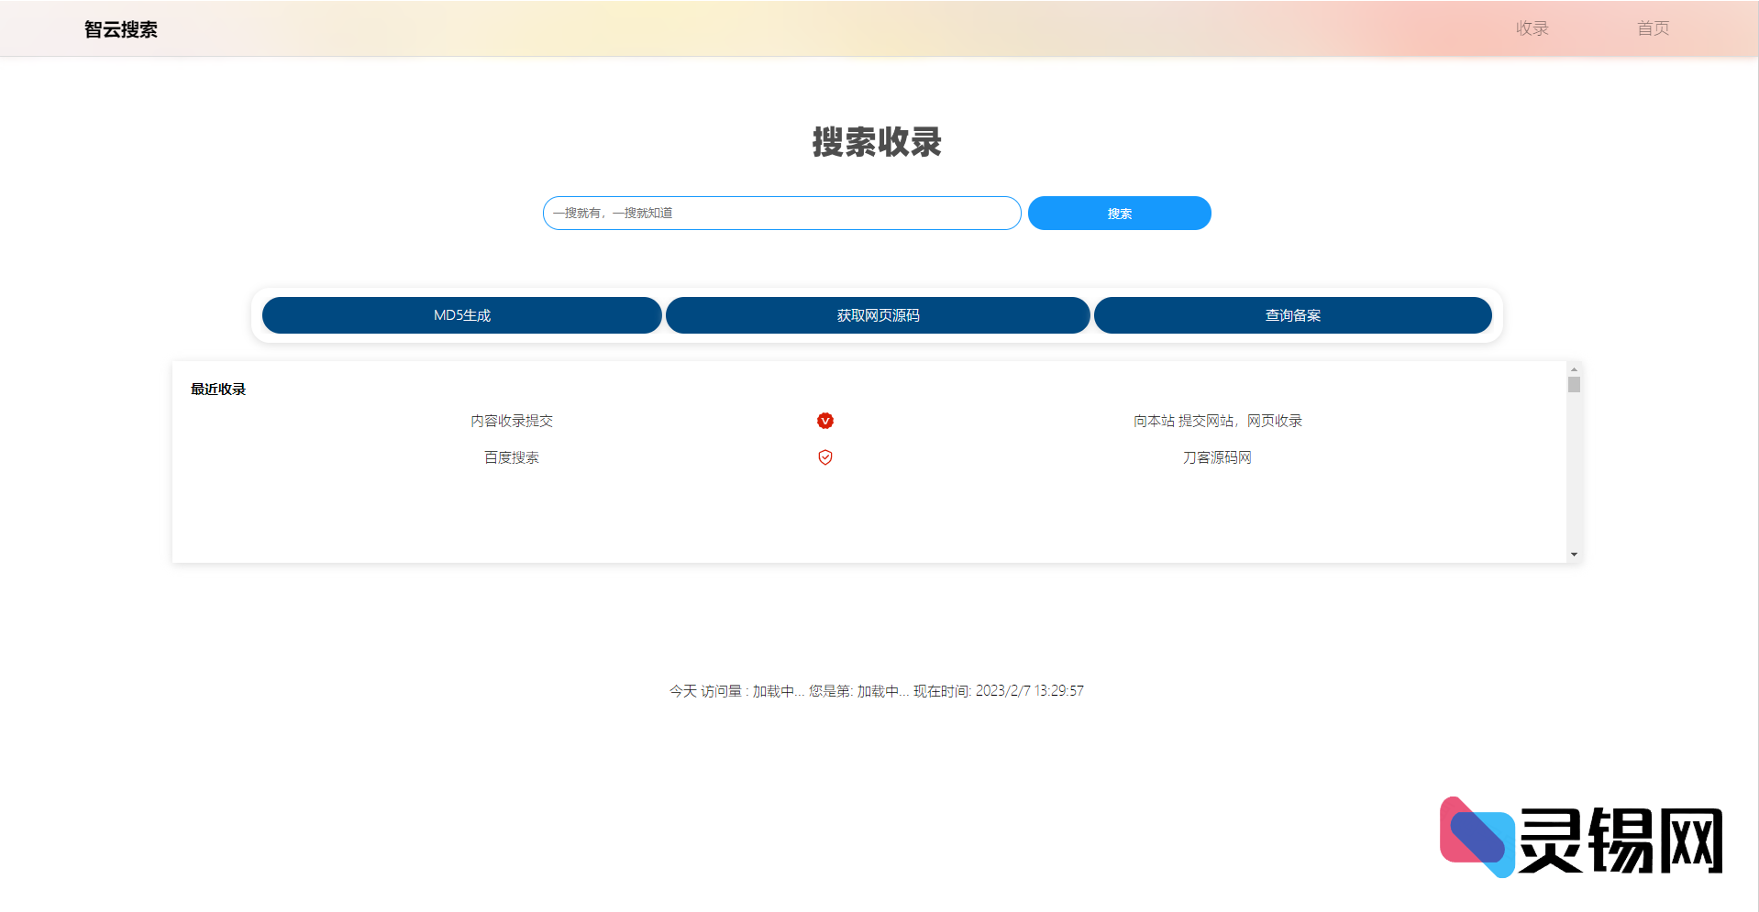Open the 百度搜索 link

click(511, 457)
